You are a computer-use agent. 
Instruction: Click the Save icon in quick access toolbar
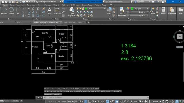coord(10,2)
